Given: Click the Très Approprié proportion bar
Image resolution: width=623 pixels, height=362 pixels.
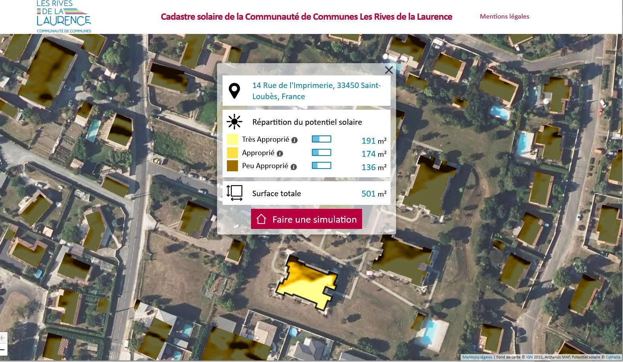Looking at the screenshot, I should tap(321, 139).
